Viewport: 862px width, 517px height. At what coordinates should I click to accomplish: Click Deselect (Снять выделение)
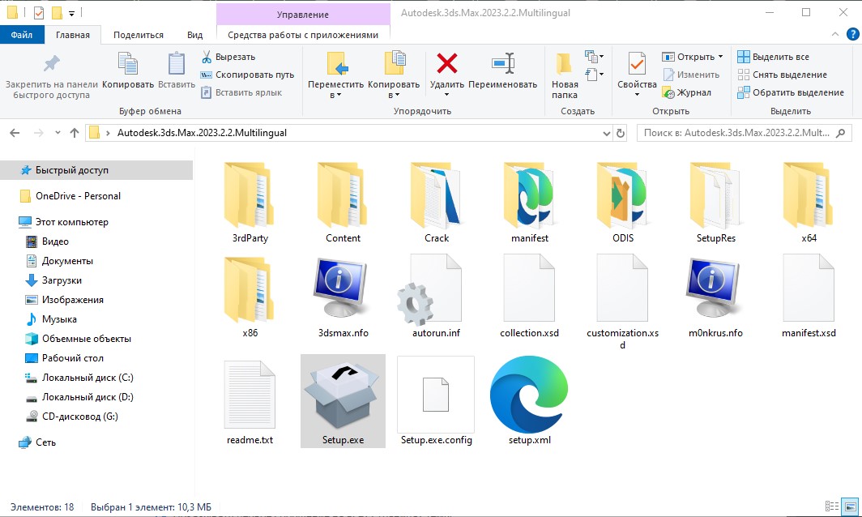coord(783,75)
